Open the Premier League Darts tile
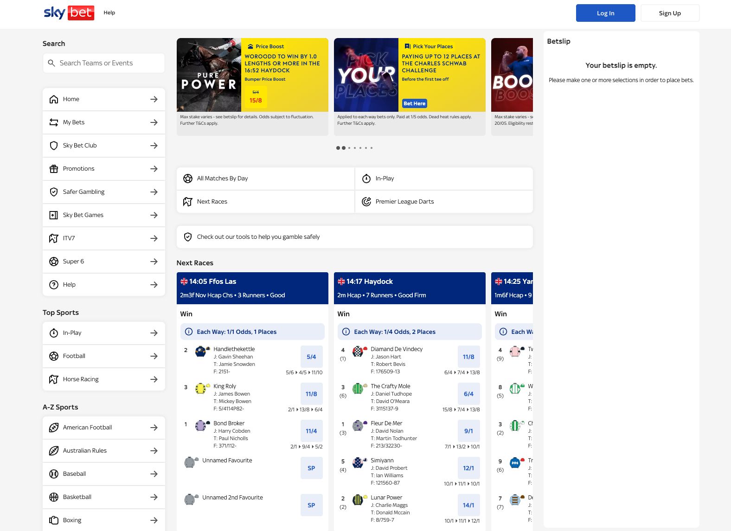The height and width of the screenshot is (531, 731). 444,202
